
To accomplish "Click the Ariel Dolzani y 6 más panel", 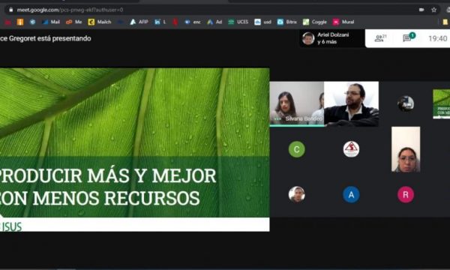I will tap(332, 38).
